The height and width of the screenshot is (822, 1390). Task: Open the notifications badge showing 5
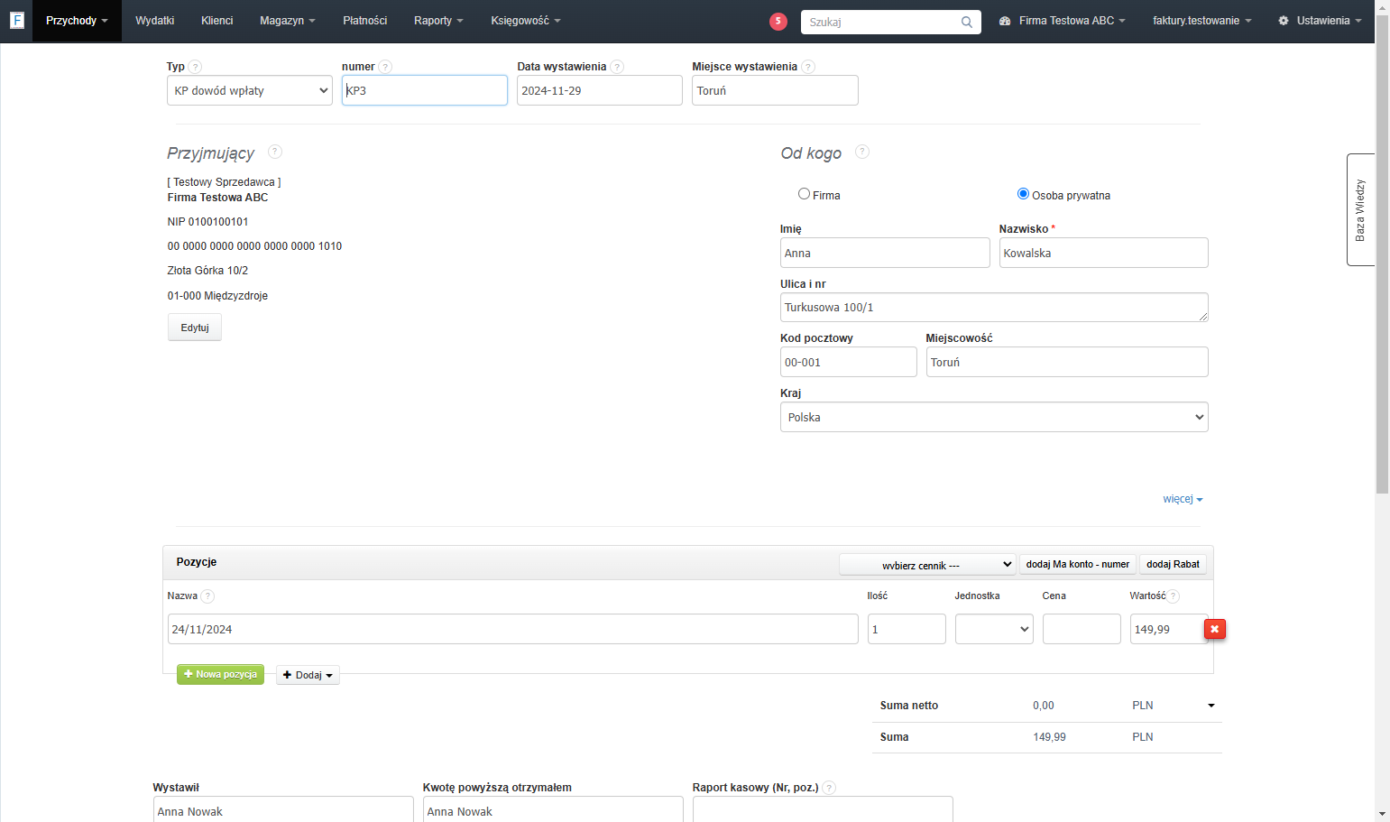click(778, 21)
